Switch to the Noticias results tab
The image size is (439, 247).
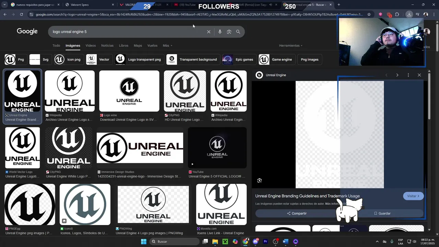pyautogui.click(x=107, y=46)
